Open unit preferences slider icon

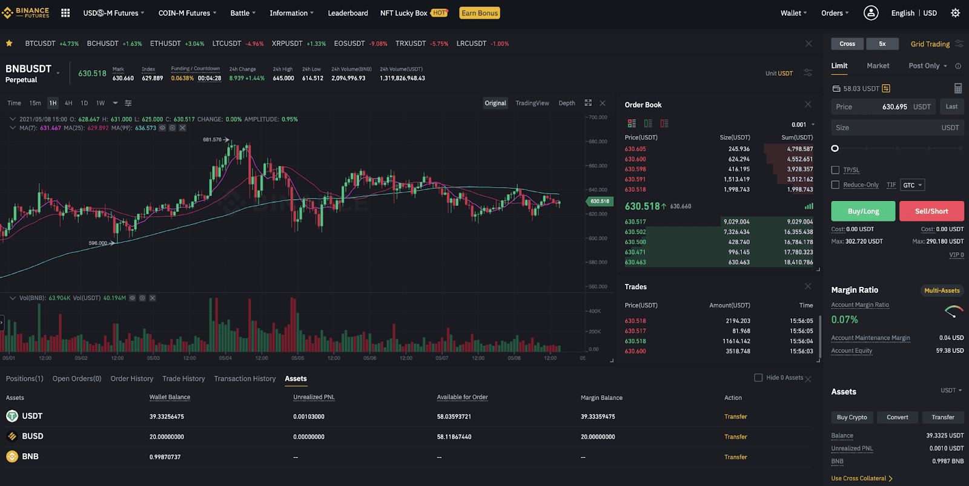808,73
